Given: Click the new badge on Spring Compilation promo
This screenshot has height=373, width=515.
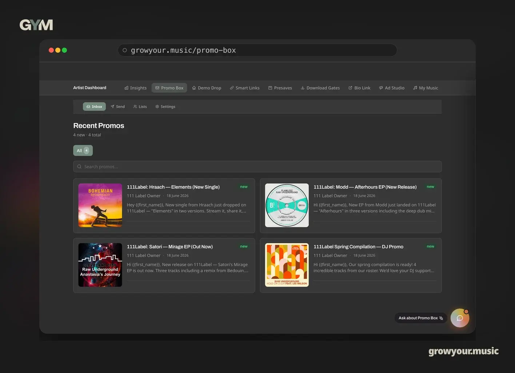Looking at the screenshot, I should 430,246.
